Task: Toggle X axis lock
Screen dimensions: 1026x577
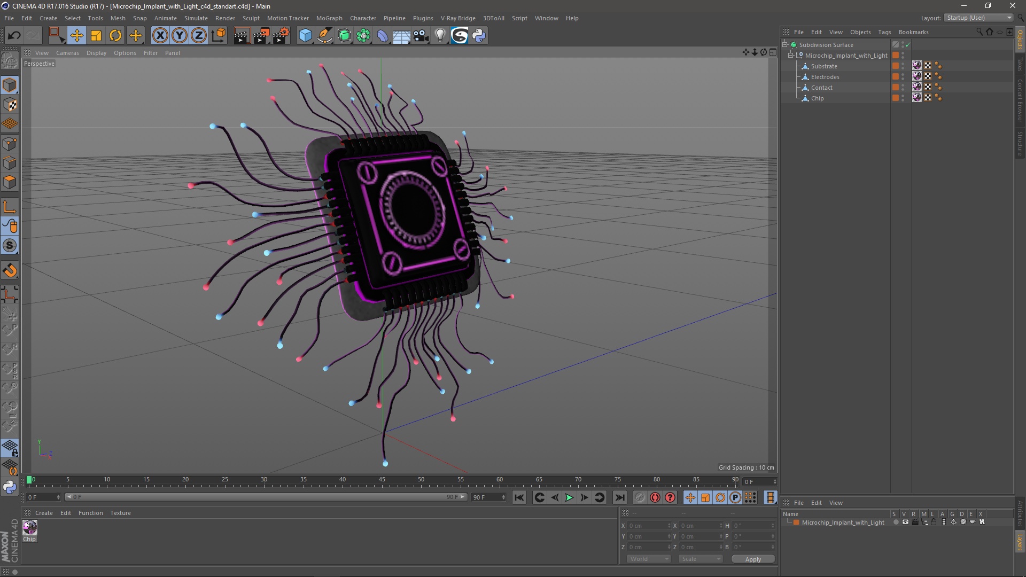Action: pyautogui.click(x=160, y=36)
